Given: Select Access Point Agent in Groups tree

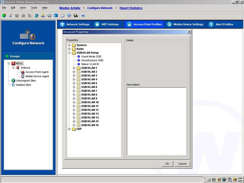Looking at the screenshot, I should (37, 72).
